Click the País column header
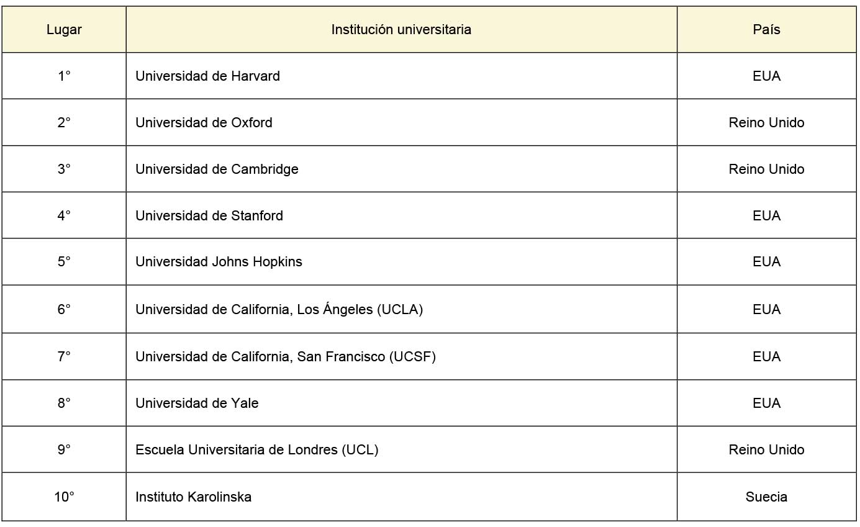The width and height of the screenshot is (860, 527). pyautogui.click(x=766, y=30)
